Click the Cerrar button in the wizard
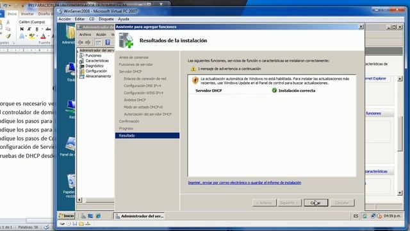410x231 pixels. click(x=316, y=203)
